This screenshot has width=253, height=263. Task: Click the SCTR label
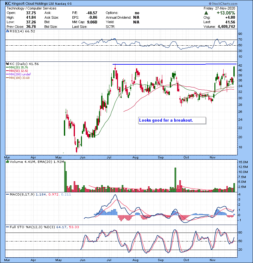pyautogui.click(x=110, y=27)
